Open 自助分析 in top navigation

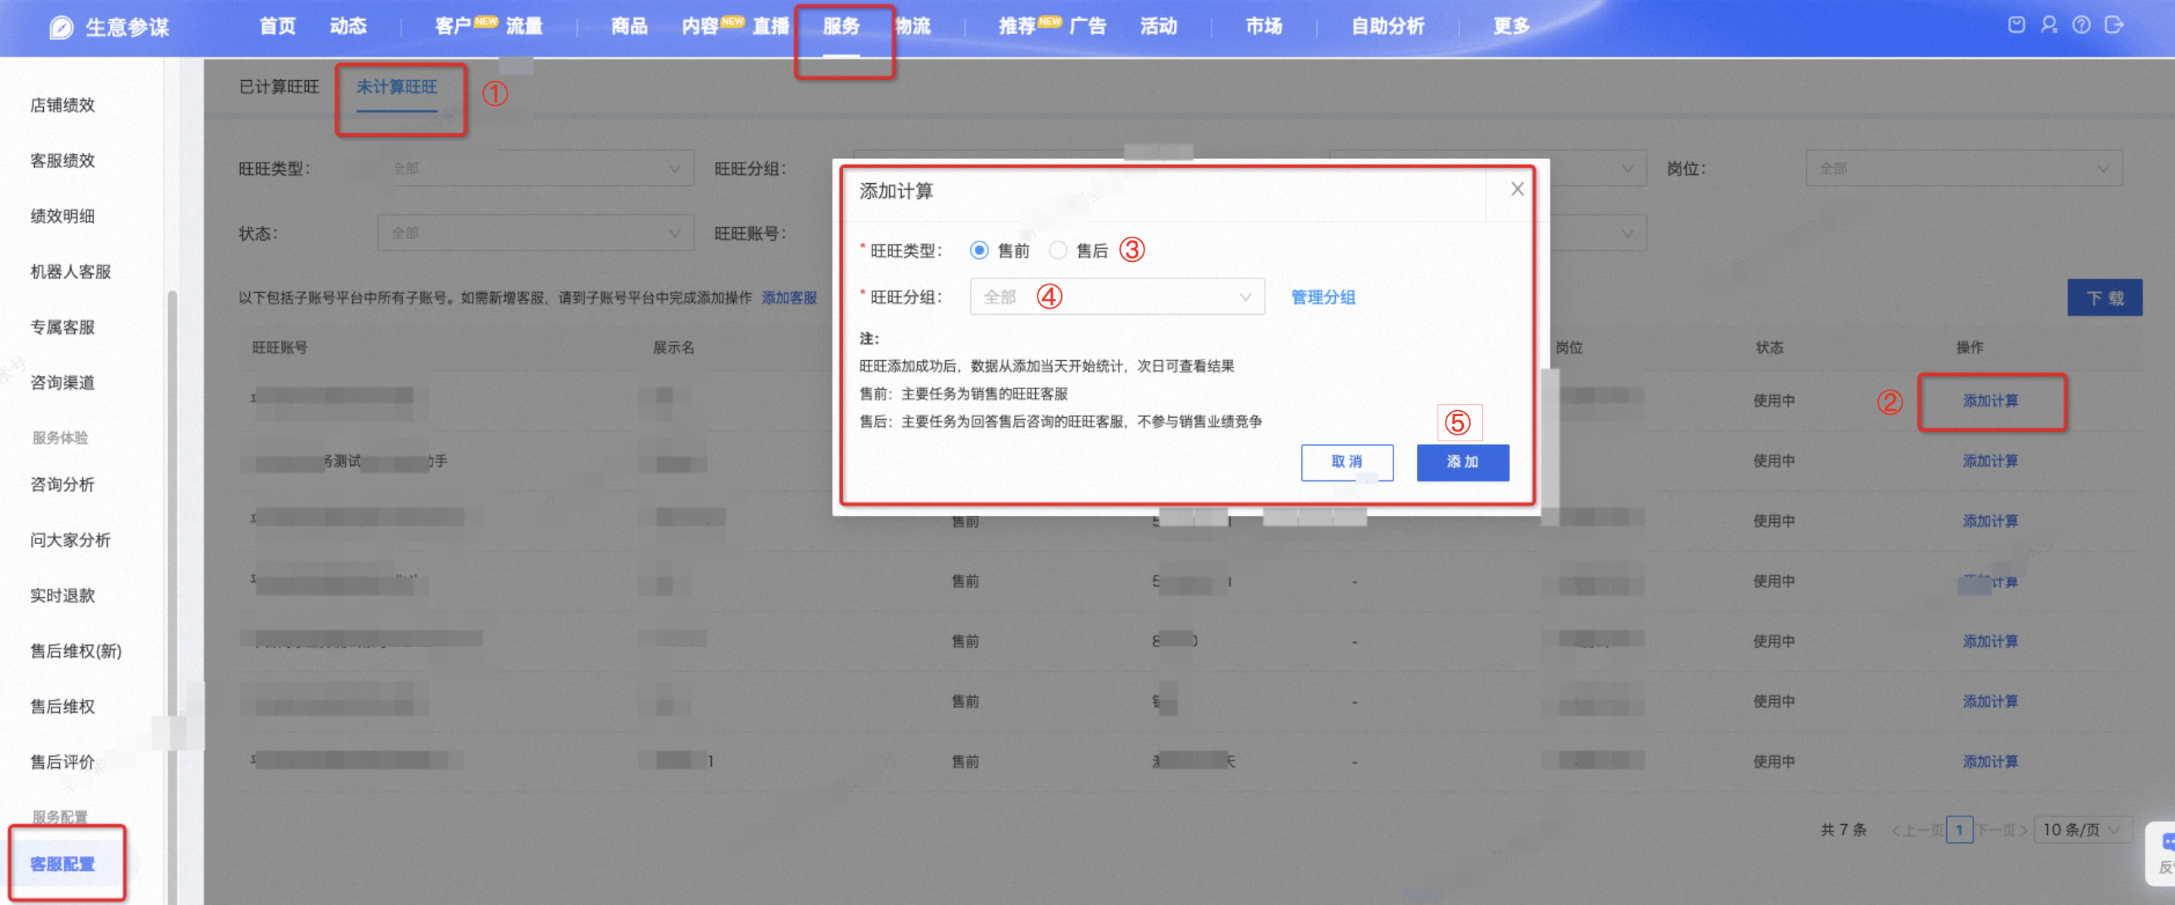(1388, 26)
